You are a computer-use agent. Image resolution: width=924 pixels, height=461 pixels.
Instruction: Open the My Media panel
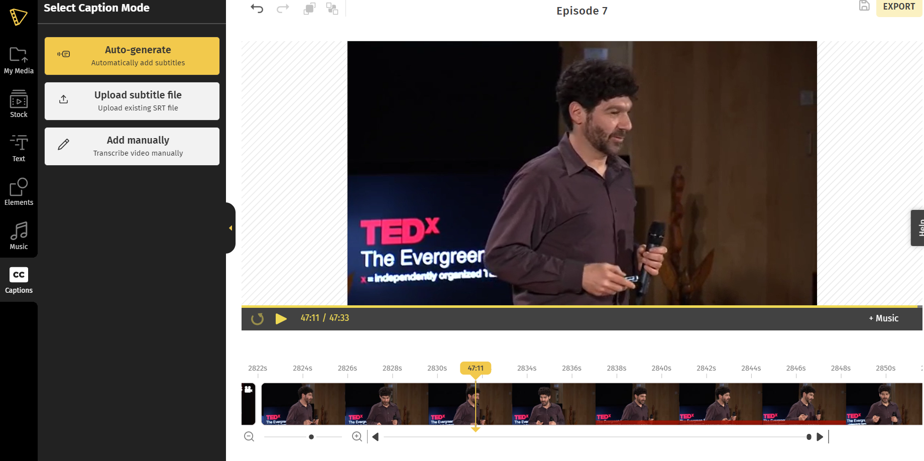tap(19, 60)
